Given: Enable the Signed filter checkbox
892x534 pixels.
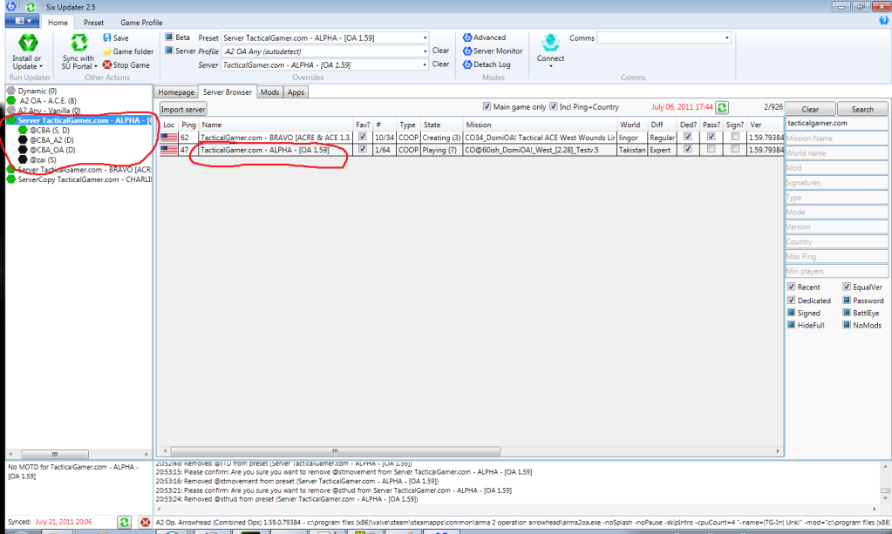Looking at the screenshot, I should click(x=792, y=313).
